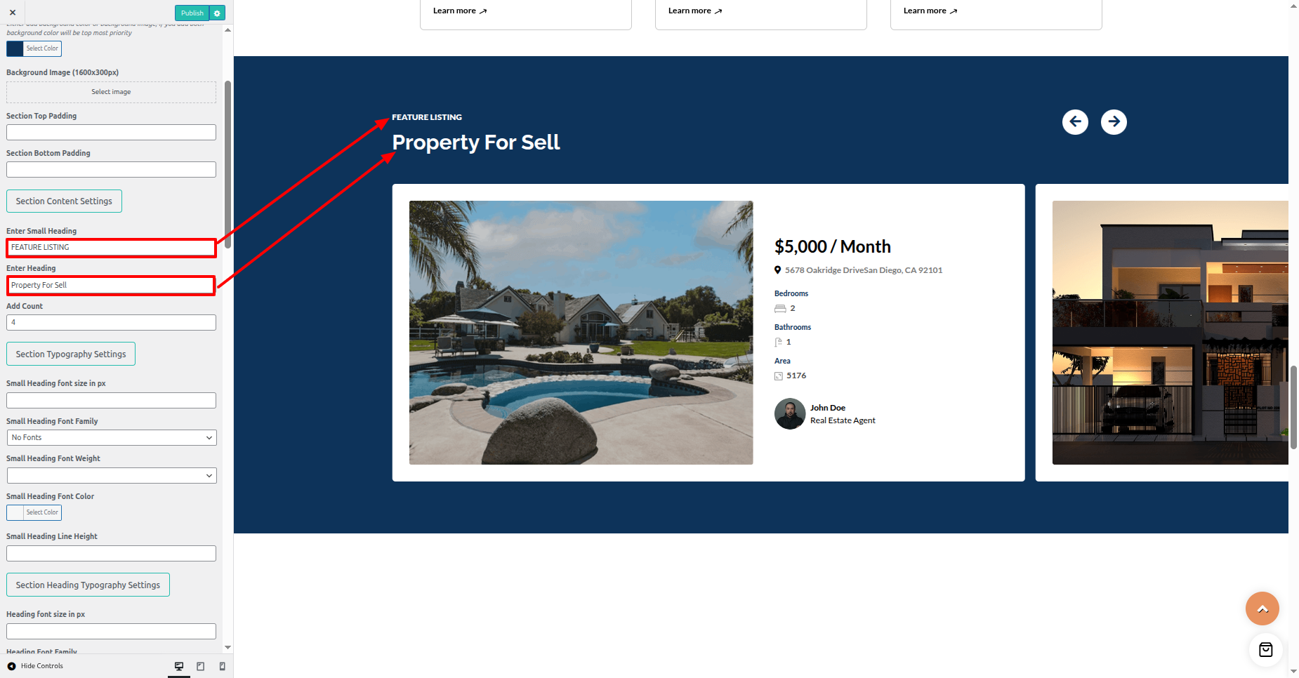This screenshot has height=678, width=1299.
Task: Pick Small Heading Font Color swatch
Action: coord(15,512)
